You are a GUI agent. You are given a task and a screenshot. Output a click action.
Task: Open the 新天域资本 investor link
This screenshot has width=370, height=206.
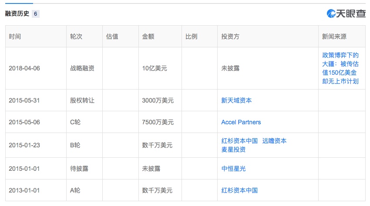(236, 100)
